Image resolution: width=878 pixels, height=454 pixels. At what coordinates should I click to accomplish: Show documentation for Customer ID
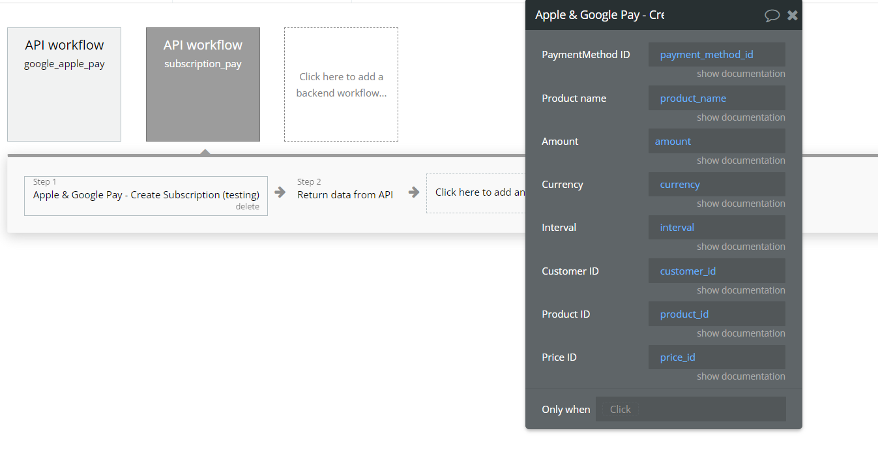[741, 290]
